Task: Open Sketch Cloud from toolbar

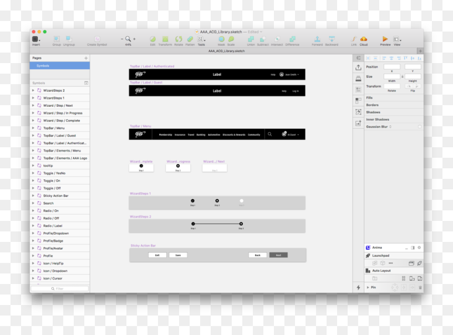Action: pyautogui.click(x=364, y=39)
